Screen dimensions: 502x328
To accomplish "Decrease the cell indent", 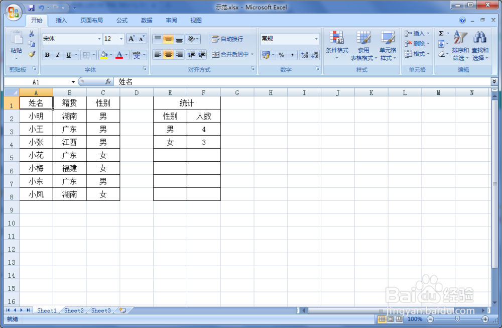I will pyautogui.click(x=191, y=54).
